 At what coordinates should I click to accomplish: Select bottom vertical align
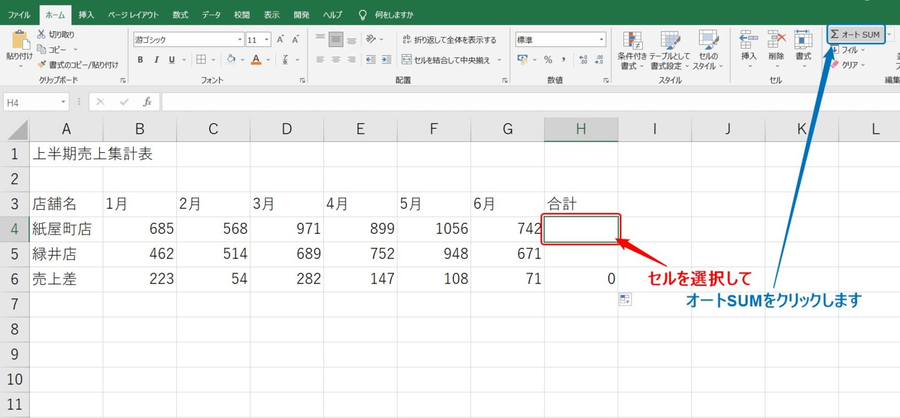352,40
